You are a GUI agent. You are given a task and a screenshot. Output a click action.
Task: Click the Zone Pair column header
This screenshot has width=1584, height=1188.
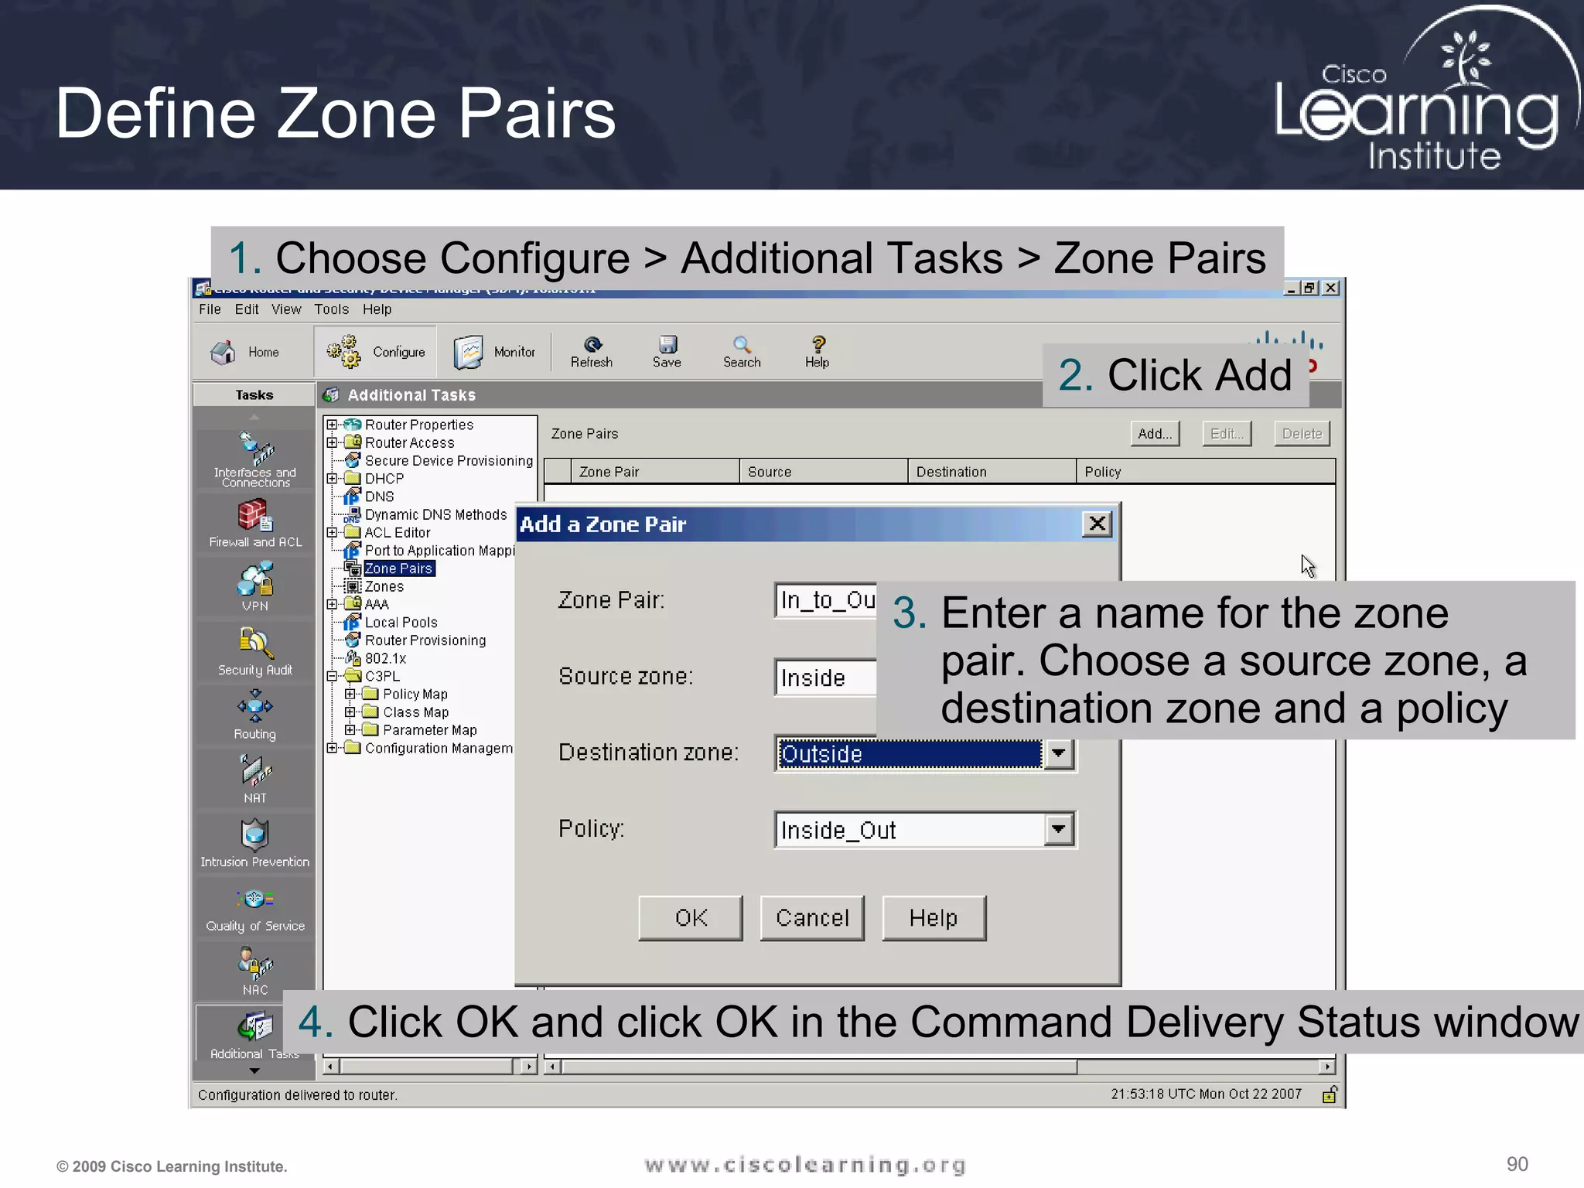[655, 472]
